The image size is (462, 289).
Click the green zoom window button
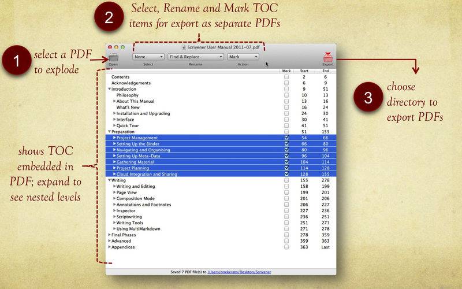(122, 47)
